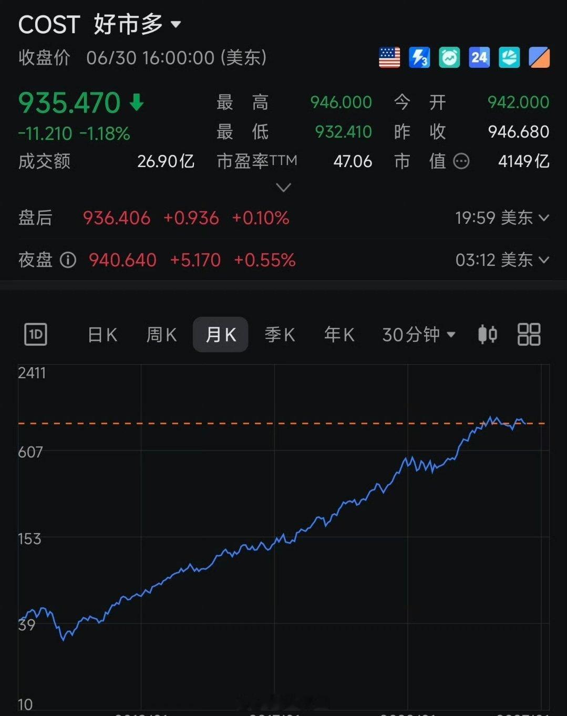This screenshot has width=567, height=716.
Task: Tap the +0.10% after-hours percent change
Action: pyautogui.click(x=261, y=217)
